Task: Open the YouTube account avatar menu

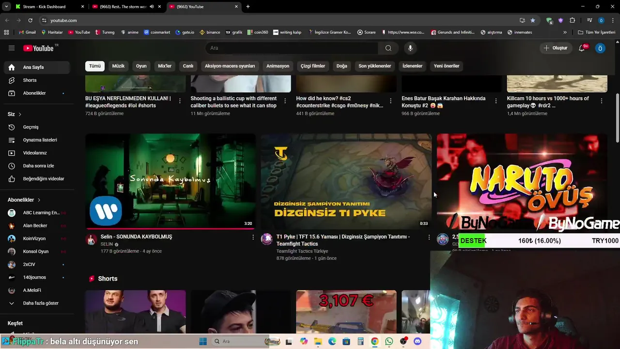Action: (x=600, y=48)
